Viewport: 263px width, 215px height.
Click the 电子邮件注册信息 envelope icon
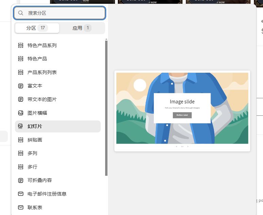coord(21,194)
